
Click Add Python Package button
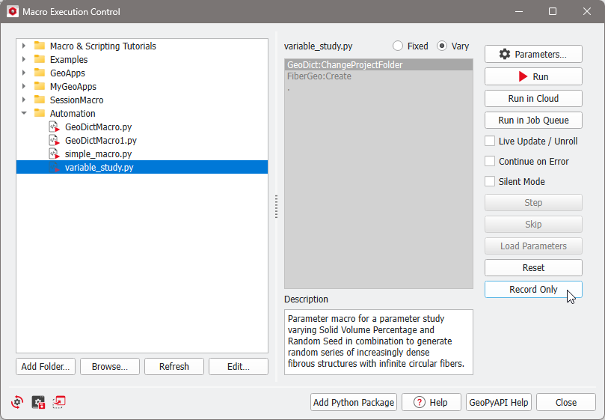coord(354,402)
